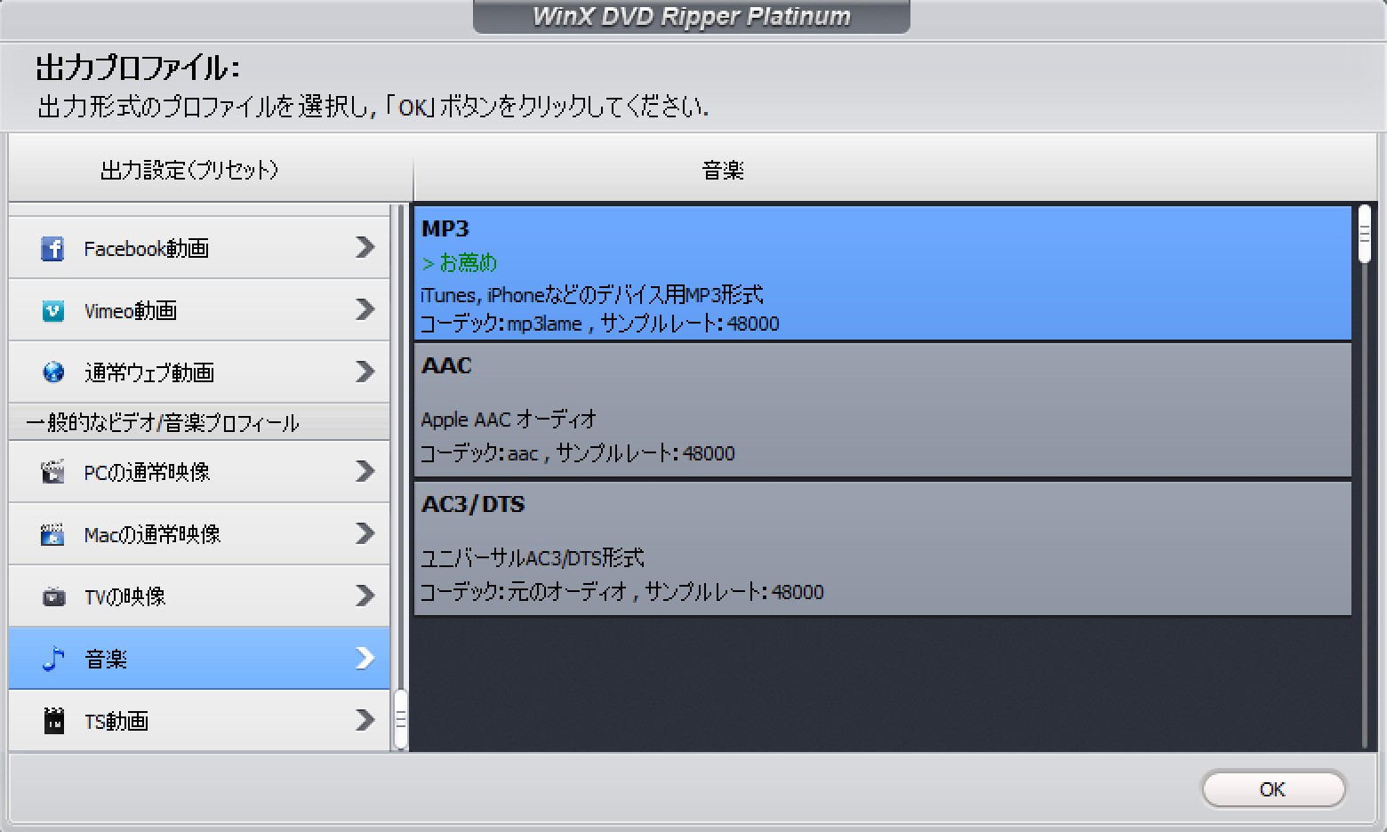Expand the Macの通常映像 chevron
Screen dimensions: 1387x832
coord(365,533)
